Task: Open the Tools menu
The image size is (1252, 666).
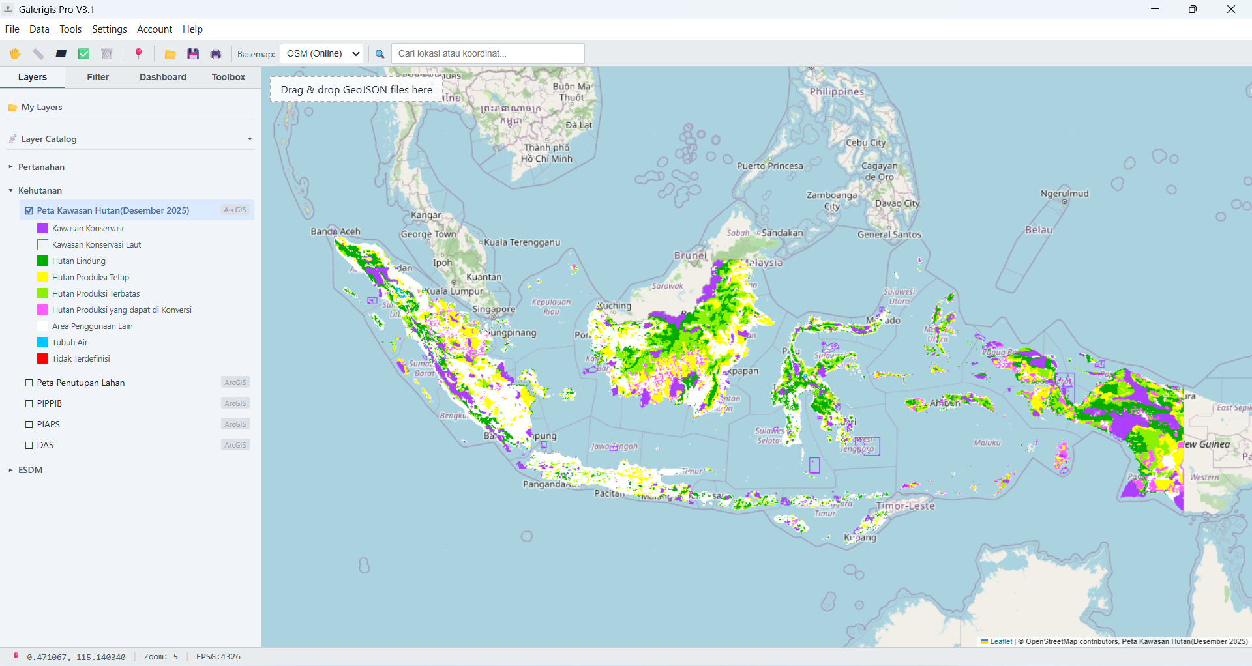Action: tap(70, 29)
